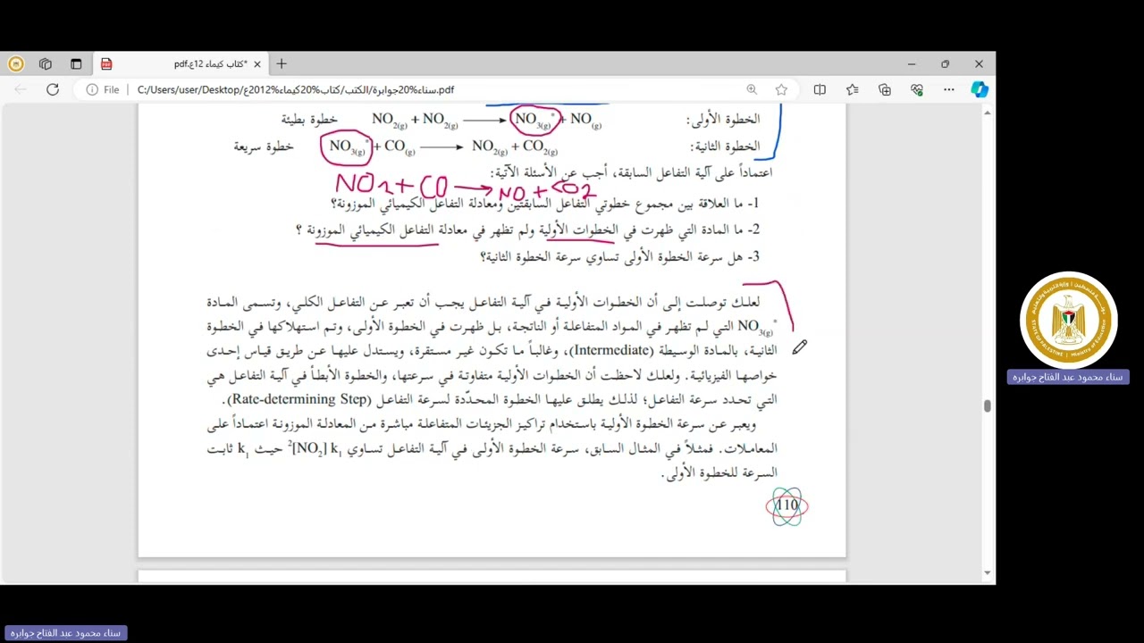
Task: Click the scrollbar up arrow
Action: coord(987,113)
